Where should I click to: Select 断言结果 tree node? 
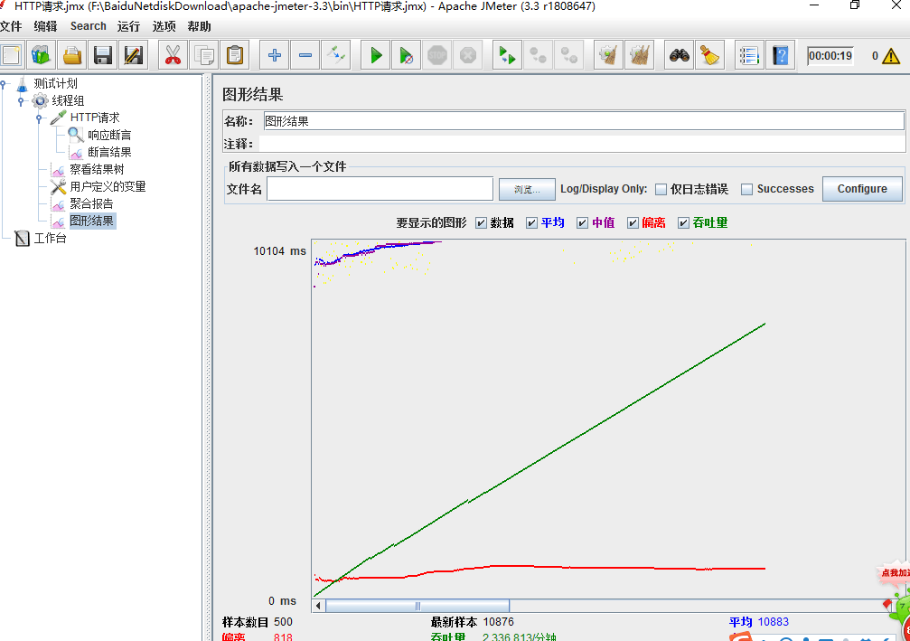click(x=109, y=152)
